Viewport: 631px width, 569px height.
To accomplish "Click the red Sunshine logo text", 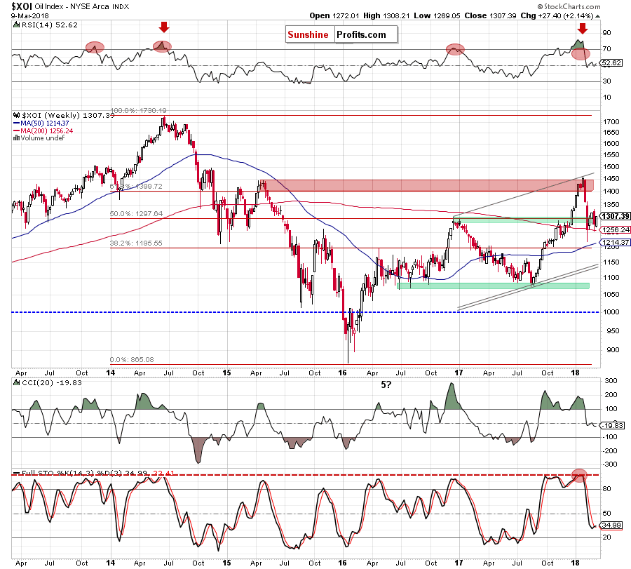I will pos(308,34).
